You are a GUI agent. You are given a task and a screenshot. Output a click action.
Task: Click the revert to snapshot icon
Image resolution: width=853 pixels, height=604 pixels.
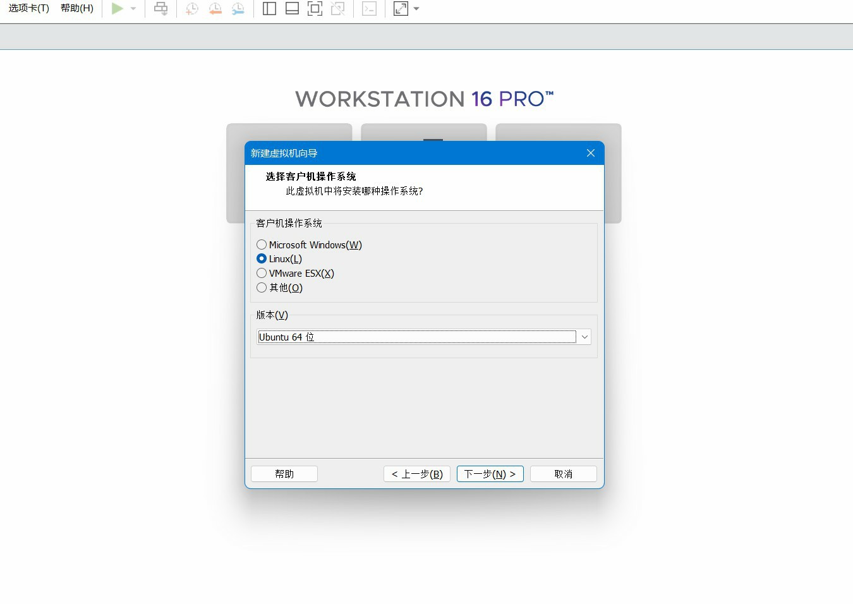tap(215, 9)
